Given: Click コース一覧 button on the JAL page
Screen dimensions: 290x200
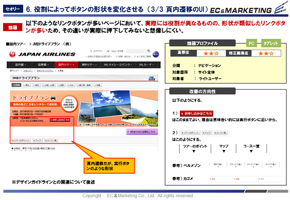Looking at the screenshot, I should coord(51,140).
